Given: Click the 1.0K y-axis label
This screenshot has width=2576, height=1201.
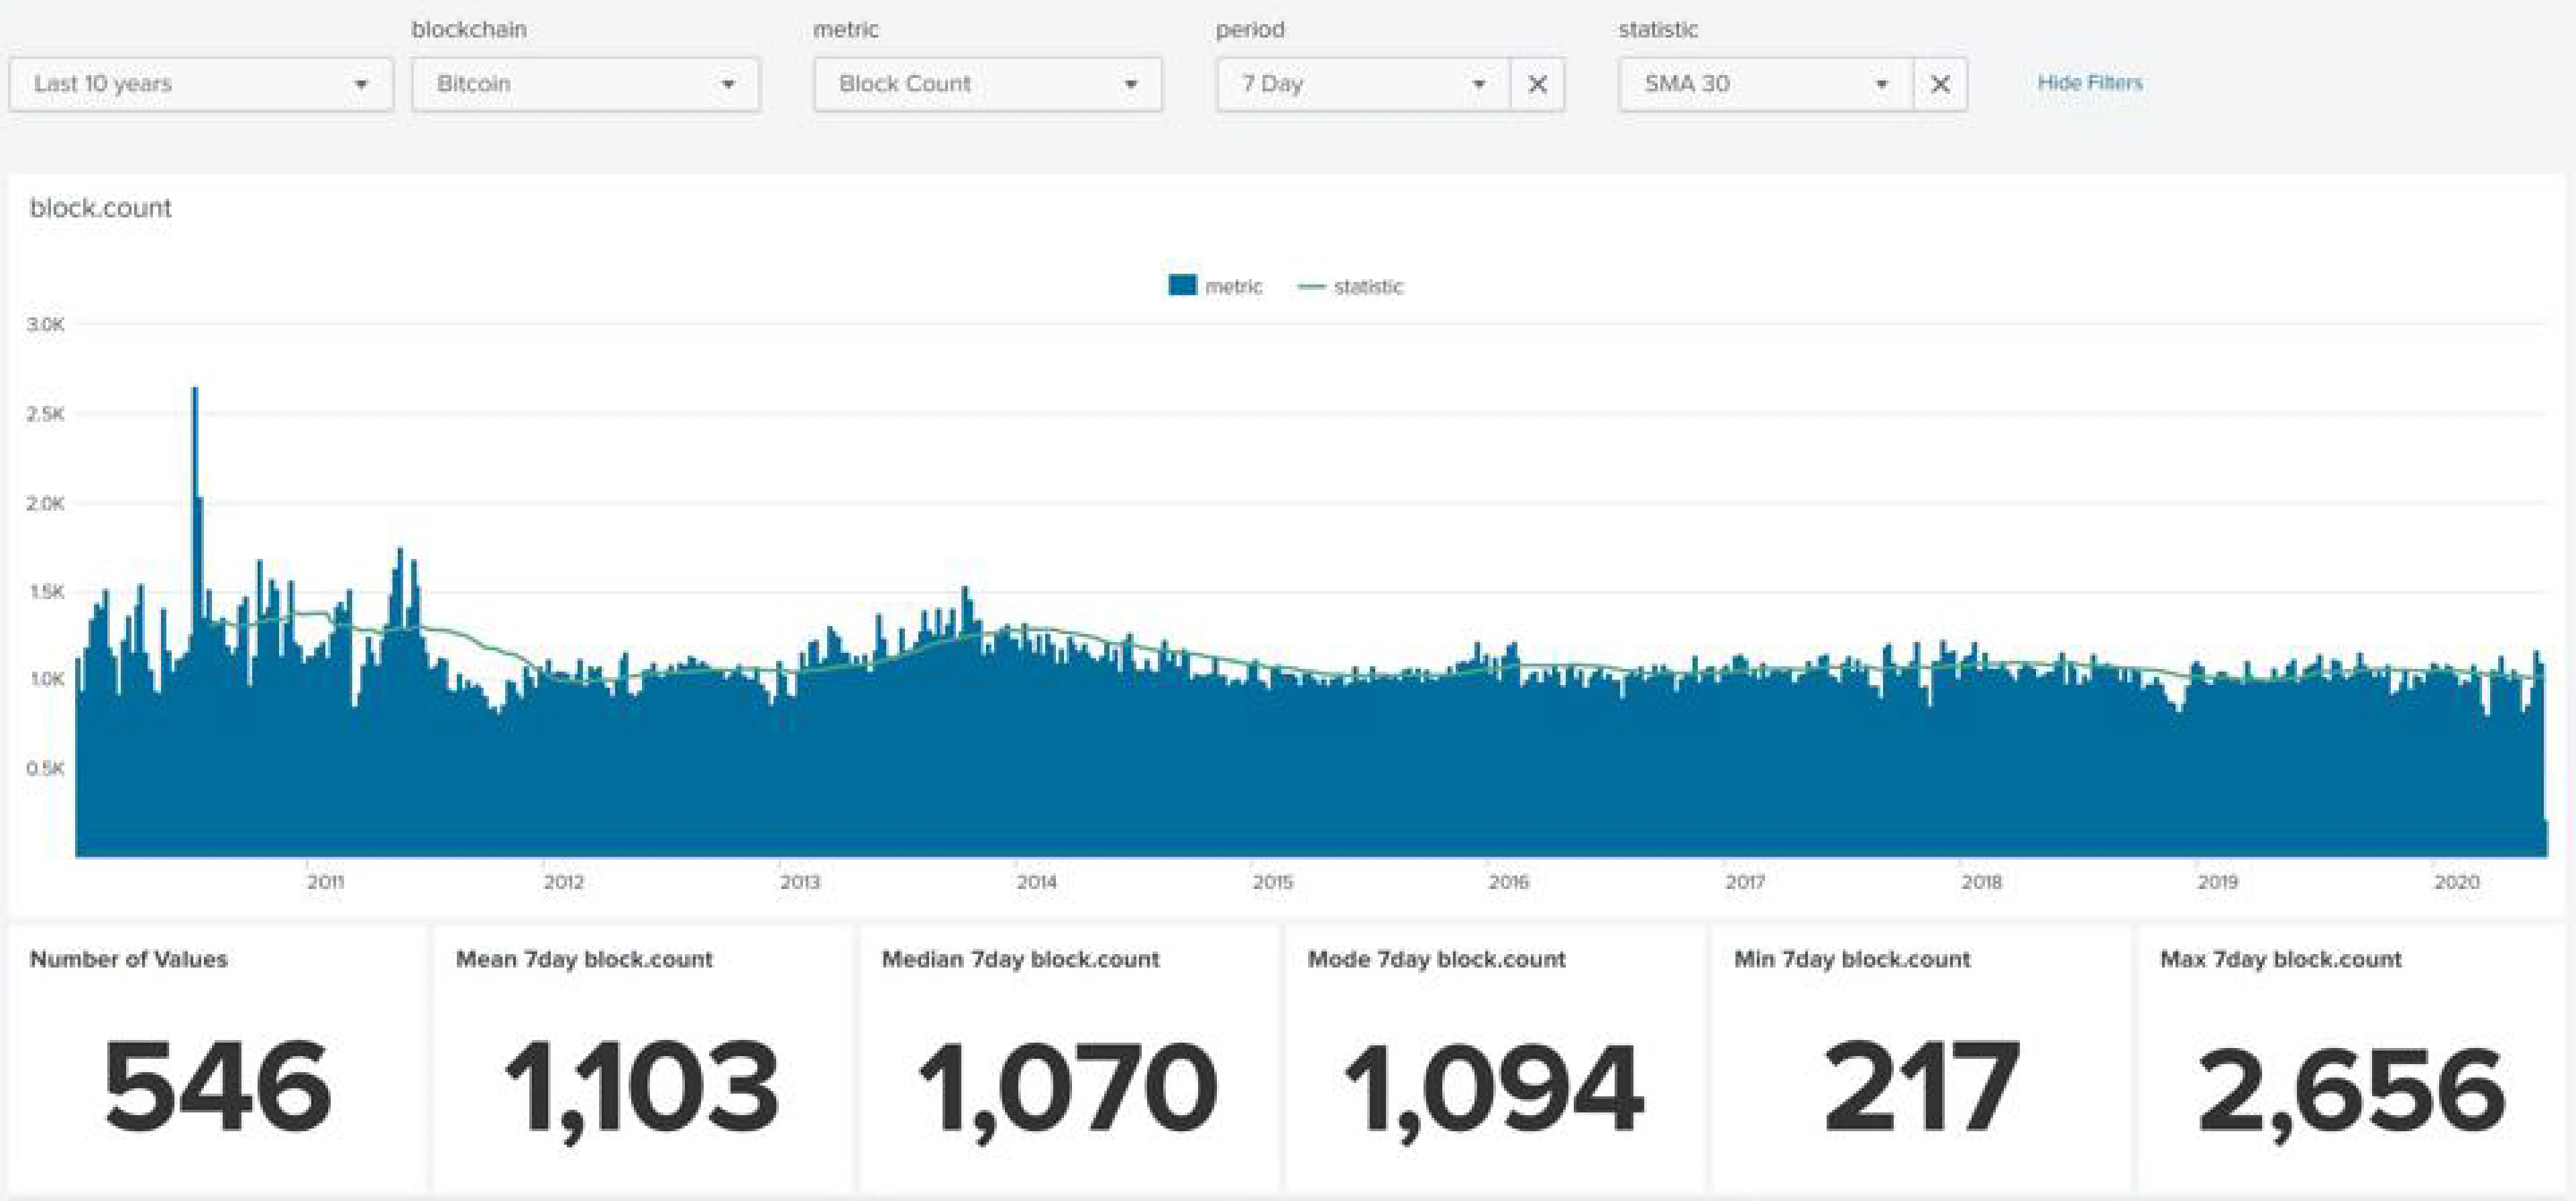Looking at the screenshot, I should tap(46, 679).
